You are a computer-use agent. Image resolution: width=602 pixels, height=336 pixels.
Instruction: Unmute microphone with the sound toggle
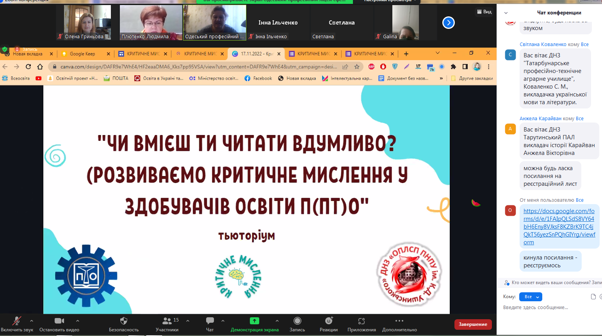17,321
